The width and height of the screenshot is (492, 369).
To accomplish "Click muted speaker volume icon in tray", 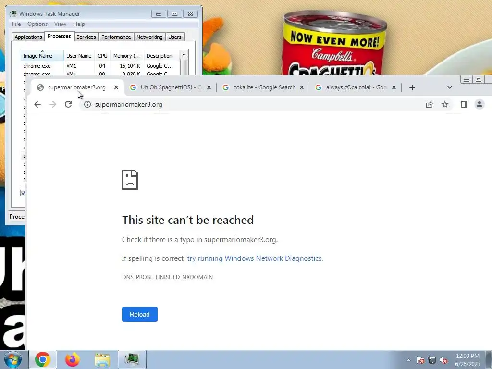I will [x=443, y=360].
